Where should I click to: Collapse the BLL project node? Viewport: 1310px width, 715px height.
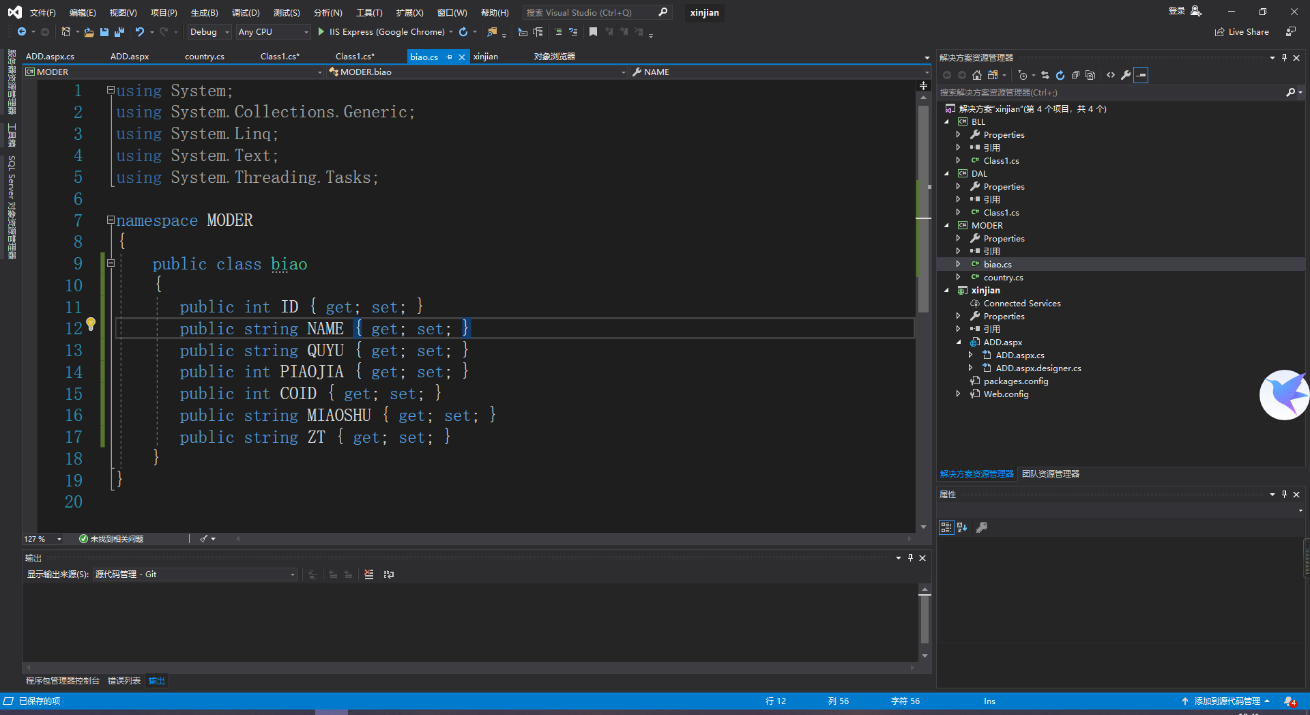tap(946, 122)
